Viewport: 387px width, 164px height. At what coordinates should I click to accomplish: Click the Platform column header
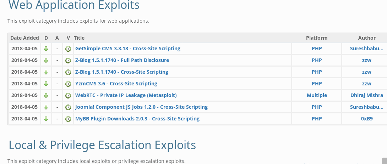coord(317,38)
